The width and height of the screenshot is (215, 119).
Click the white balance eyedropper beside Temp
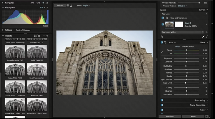click(162, 52)
